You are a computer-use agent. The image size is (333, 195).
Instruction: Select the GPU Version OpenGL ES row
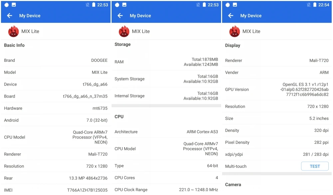pyautogui.click(x=277, y=89)
